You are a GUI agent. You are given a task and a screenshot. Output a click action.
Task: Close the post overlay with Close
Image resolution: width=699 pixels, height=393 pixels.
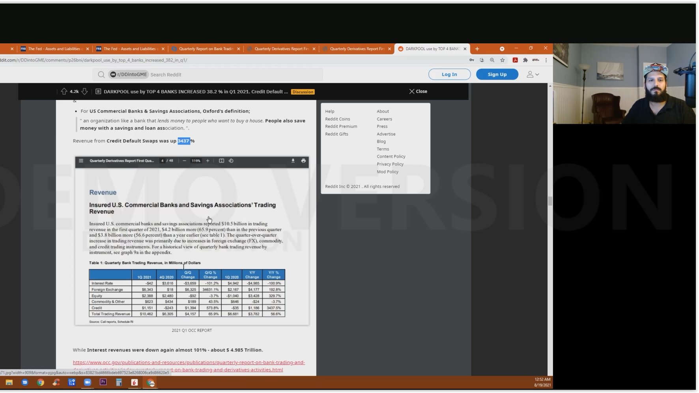pyautogui.click(x=418, y=91)
